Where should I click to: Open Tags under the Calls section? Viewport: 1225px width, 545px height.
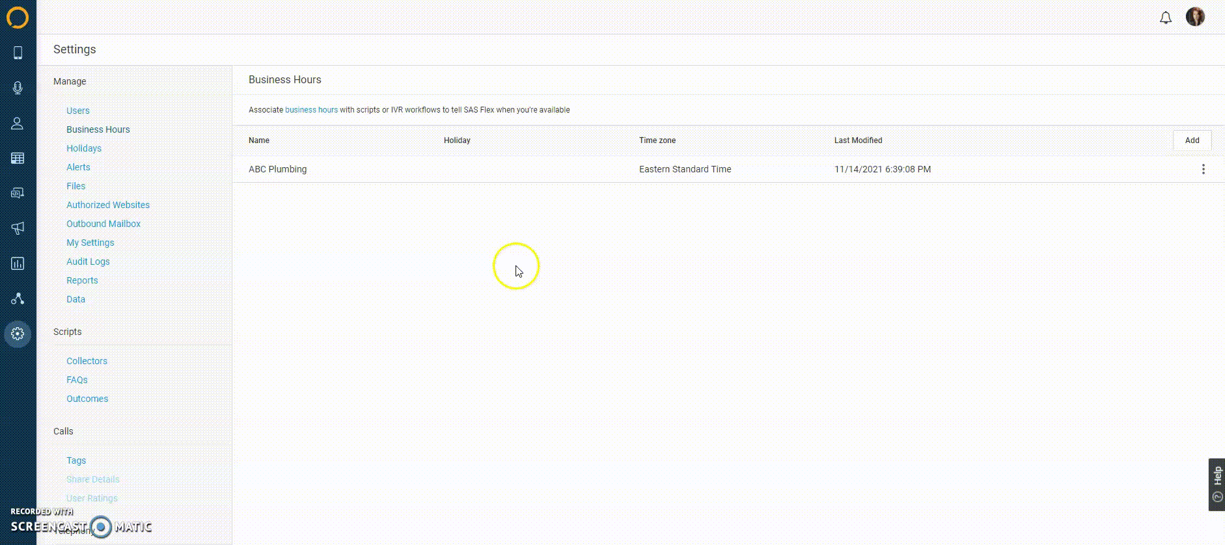[x=76, y=460]
